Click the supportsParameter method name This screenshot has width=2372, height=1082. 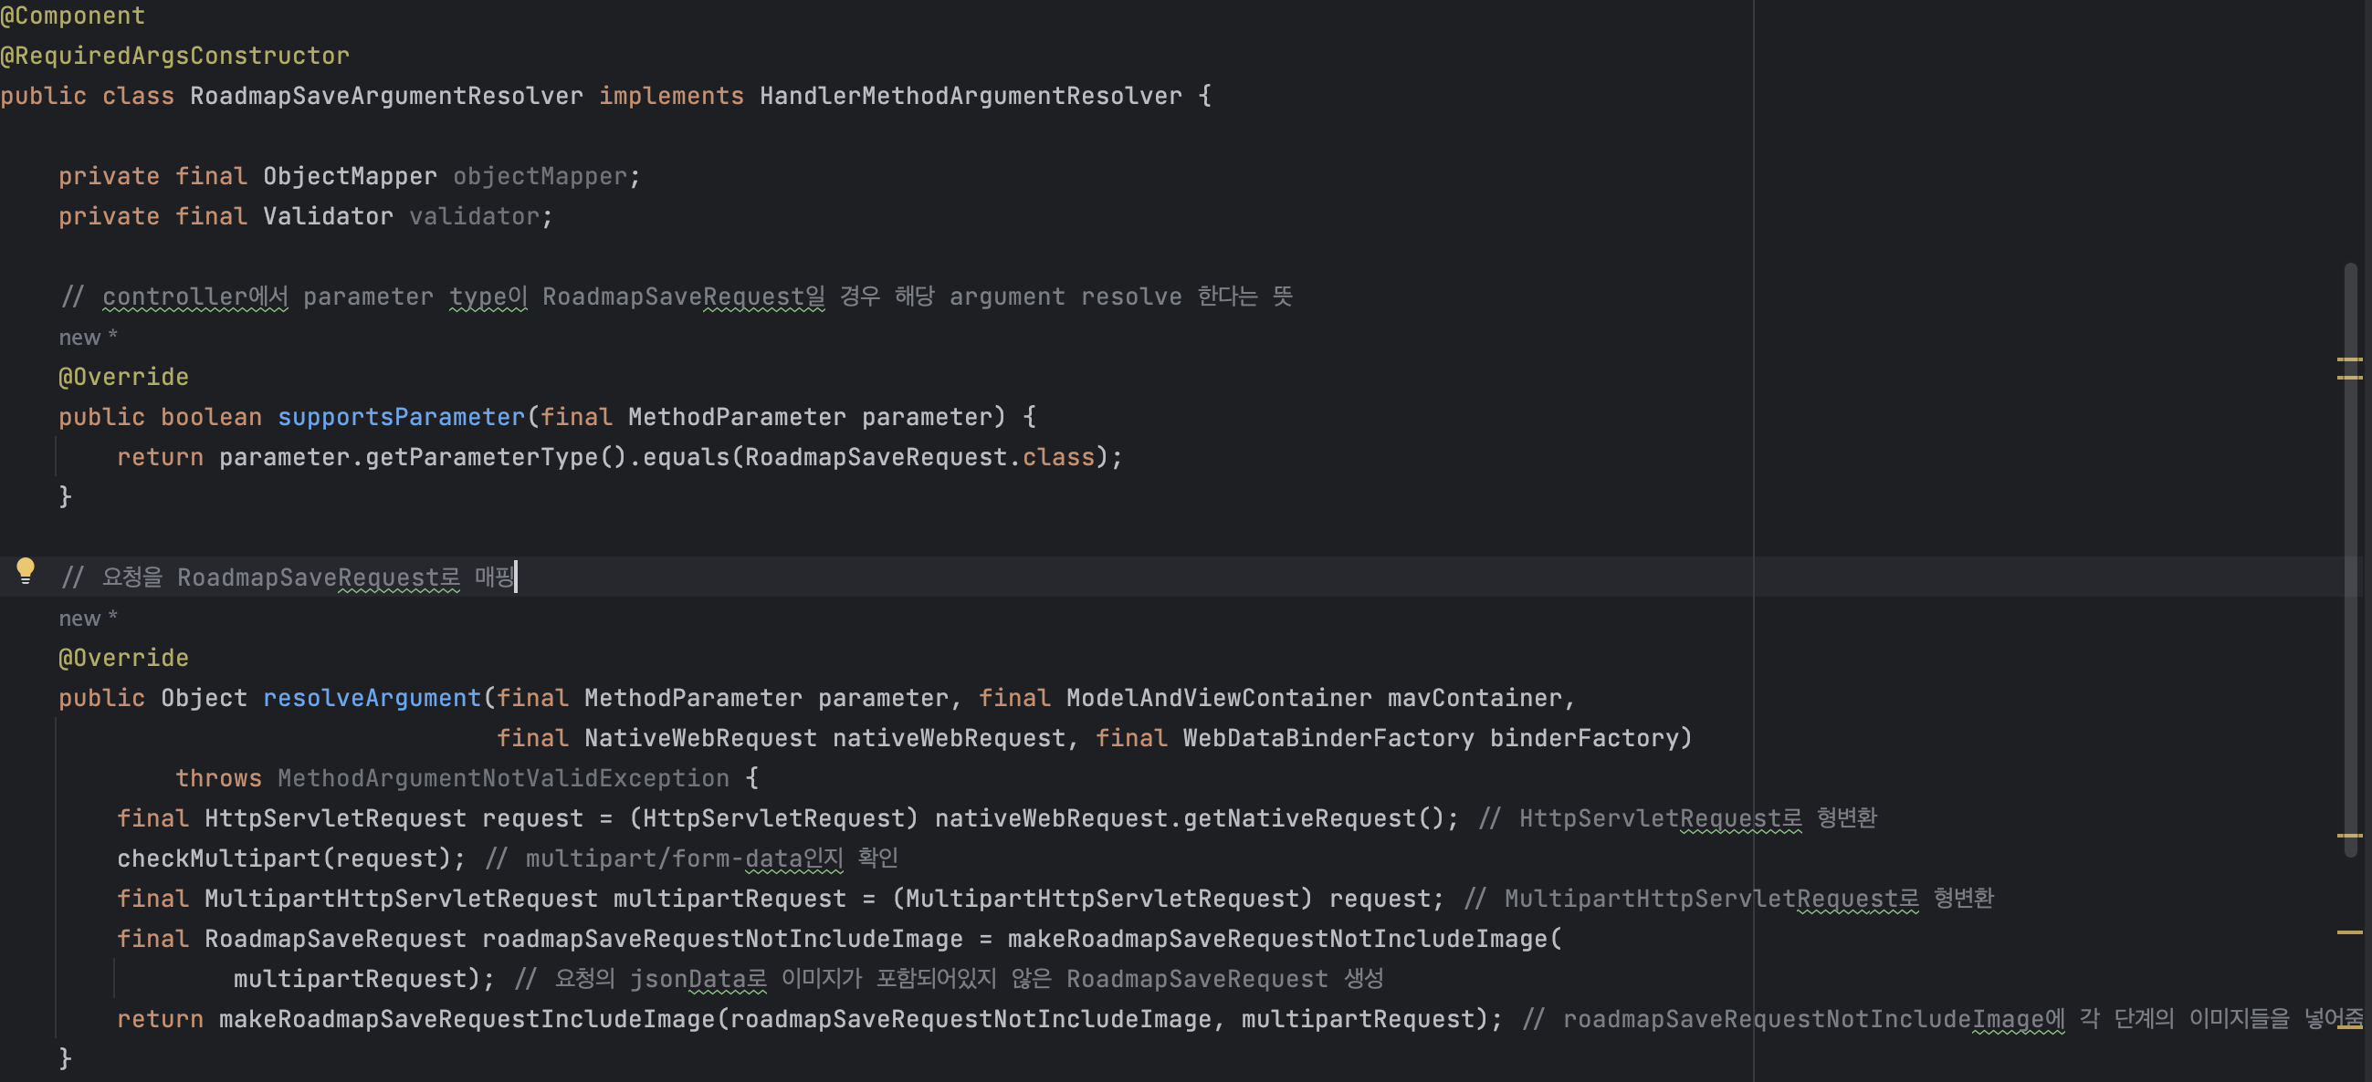401,417
